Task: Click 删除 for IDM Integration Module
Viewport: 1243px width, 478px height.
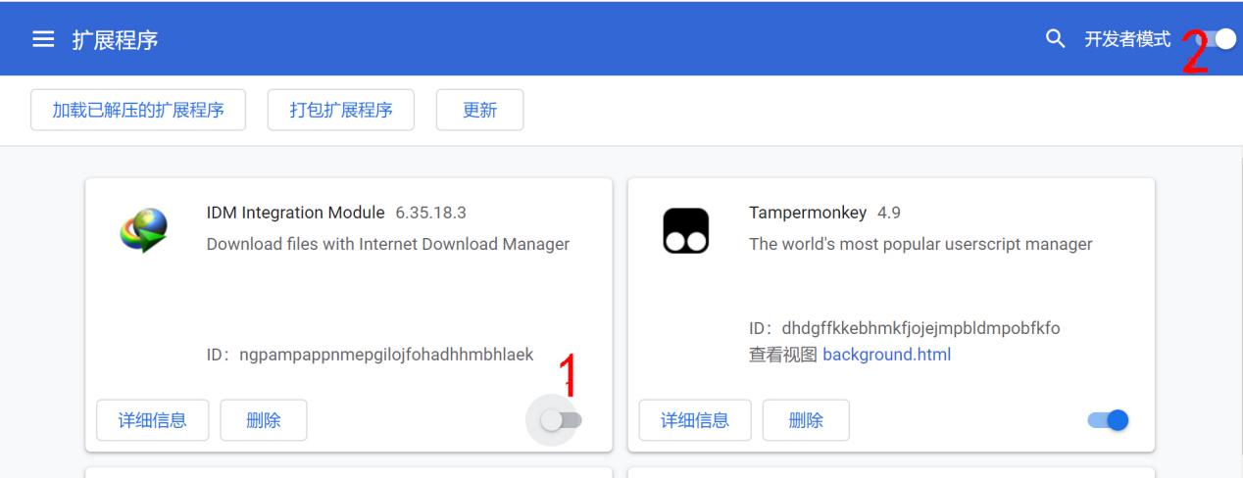Action: (x=264, y=421)
